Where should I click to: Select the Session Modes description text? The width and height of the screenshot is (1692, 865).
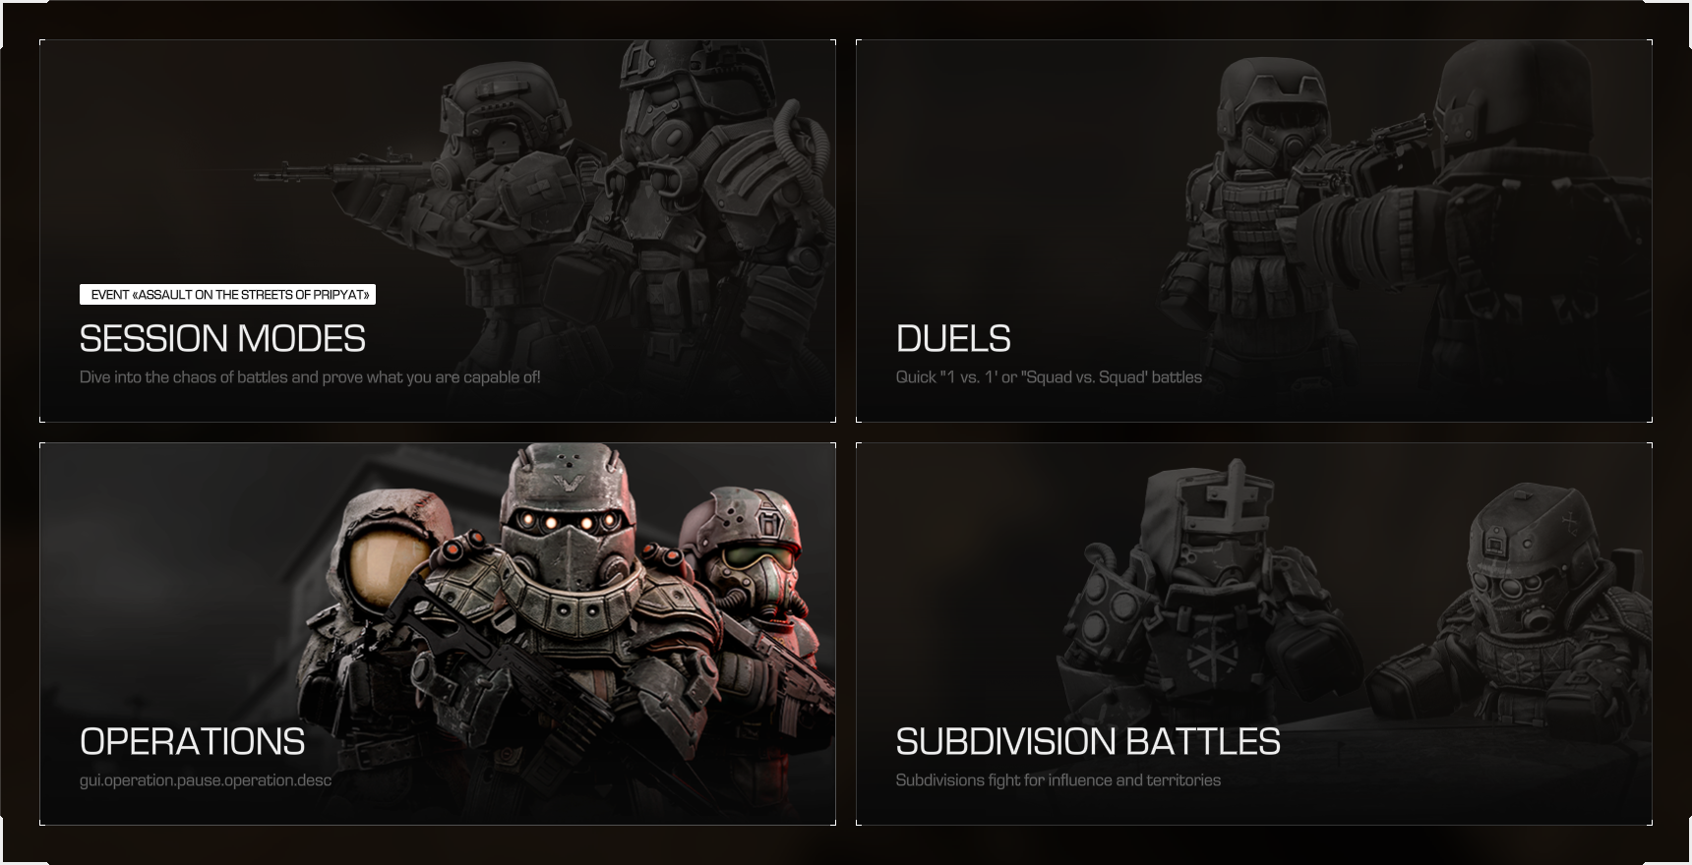point(310,377)
